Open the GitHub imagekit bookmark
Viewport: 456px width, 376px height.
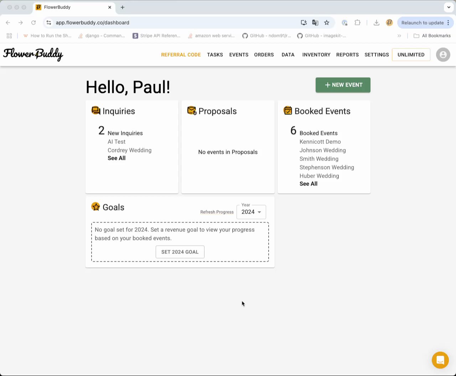point(321,36)
